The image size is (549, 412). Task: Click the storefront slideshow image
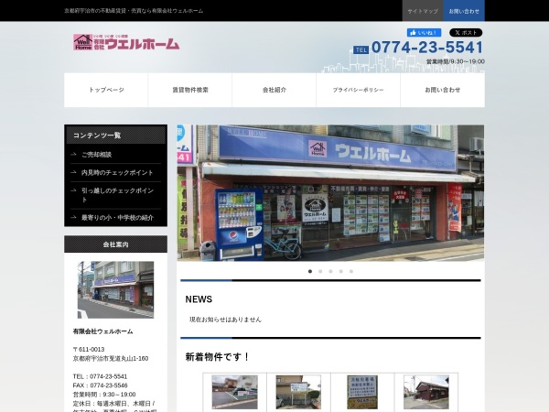pos(330,193)
